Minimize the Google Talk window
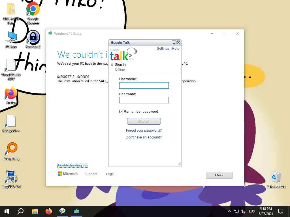 point(174,42)
